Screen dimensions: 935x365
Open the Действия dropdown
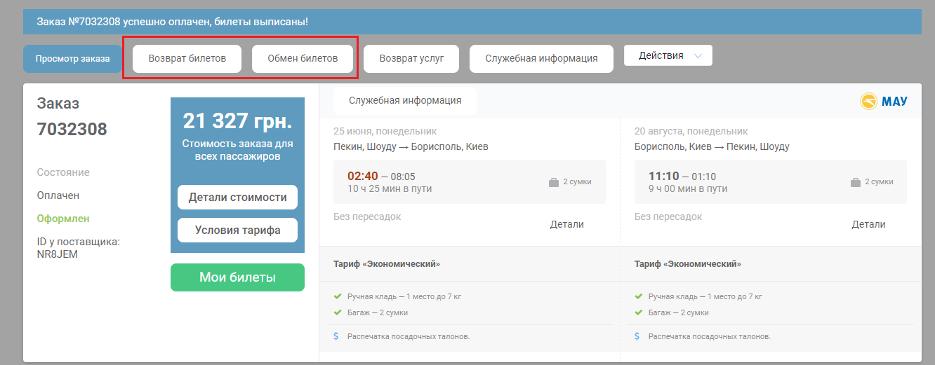[668, 56]
